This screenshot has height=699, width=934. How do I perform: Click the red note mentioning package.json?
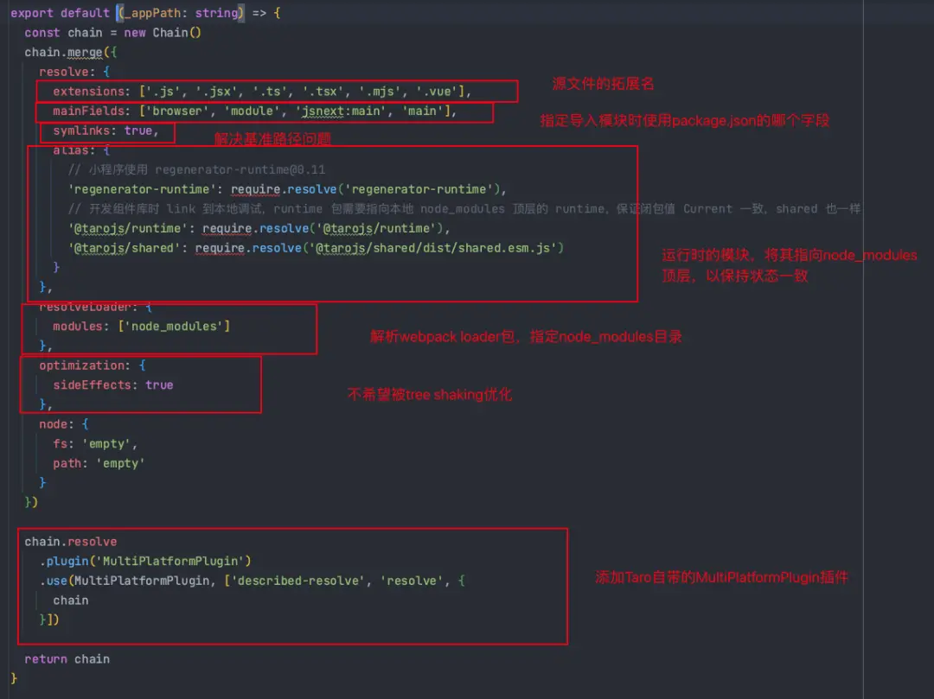tap(684, 121)
